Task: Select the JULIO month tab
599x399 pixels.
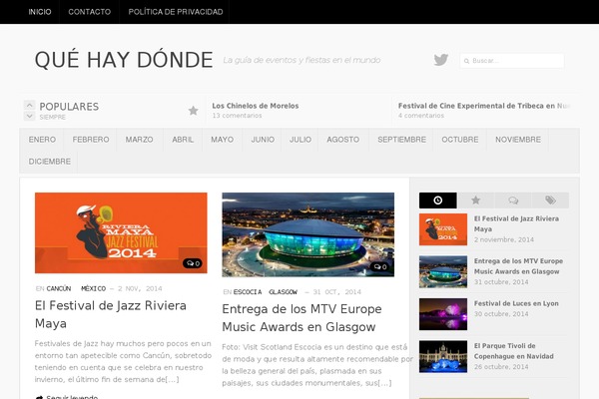Action: 300,140
